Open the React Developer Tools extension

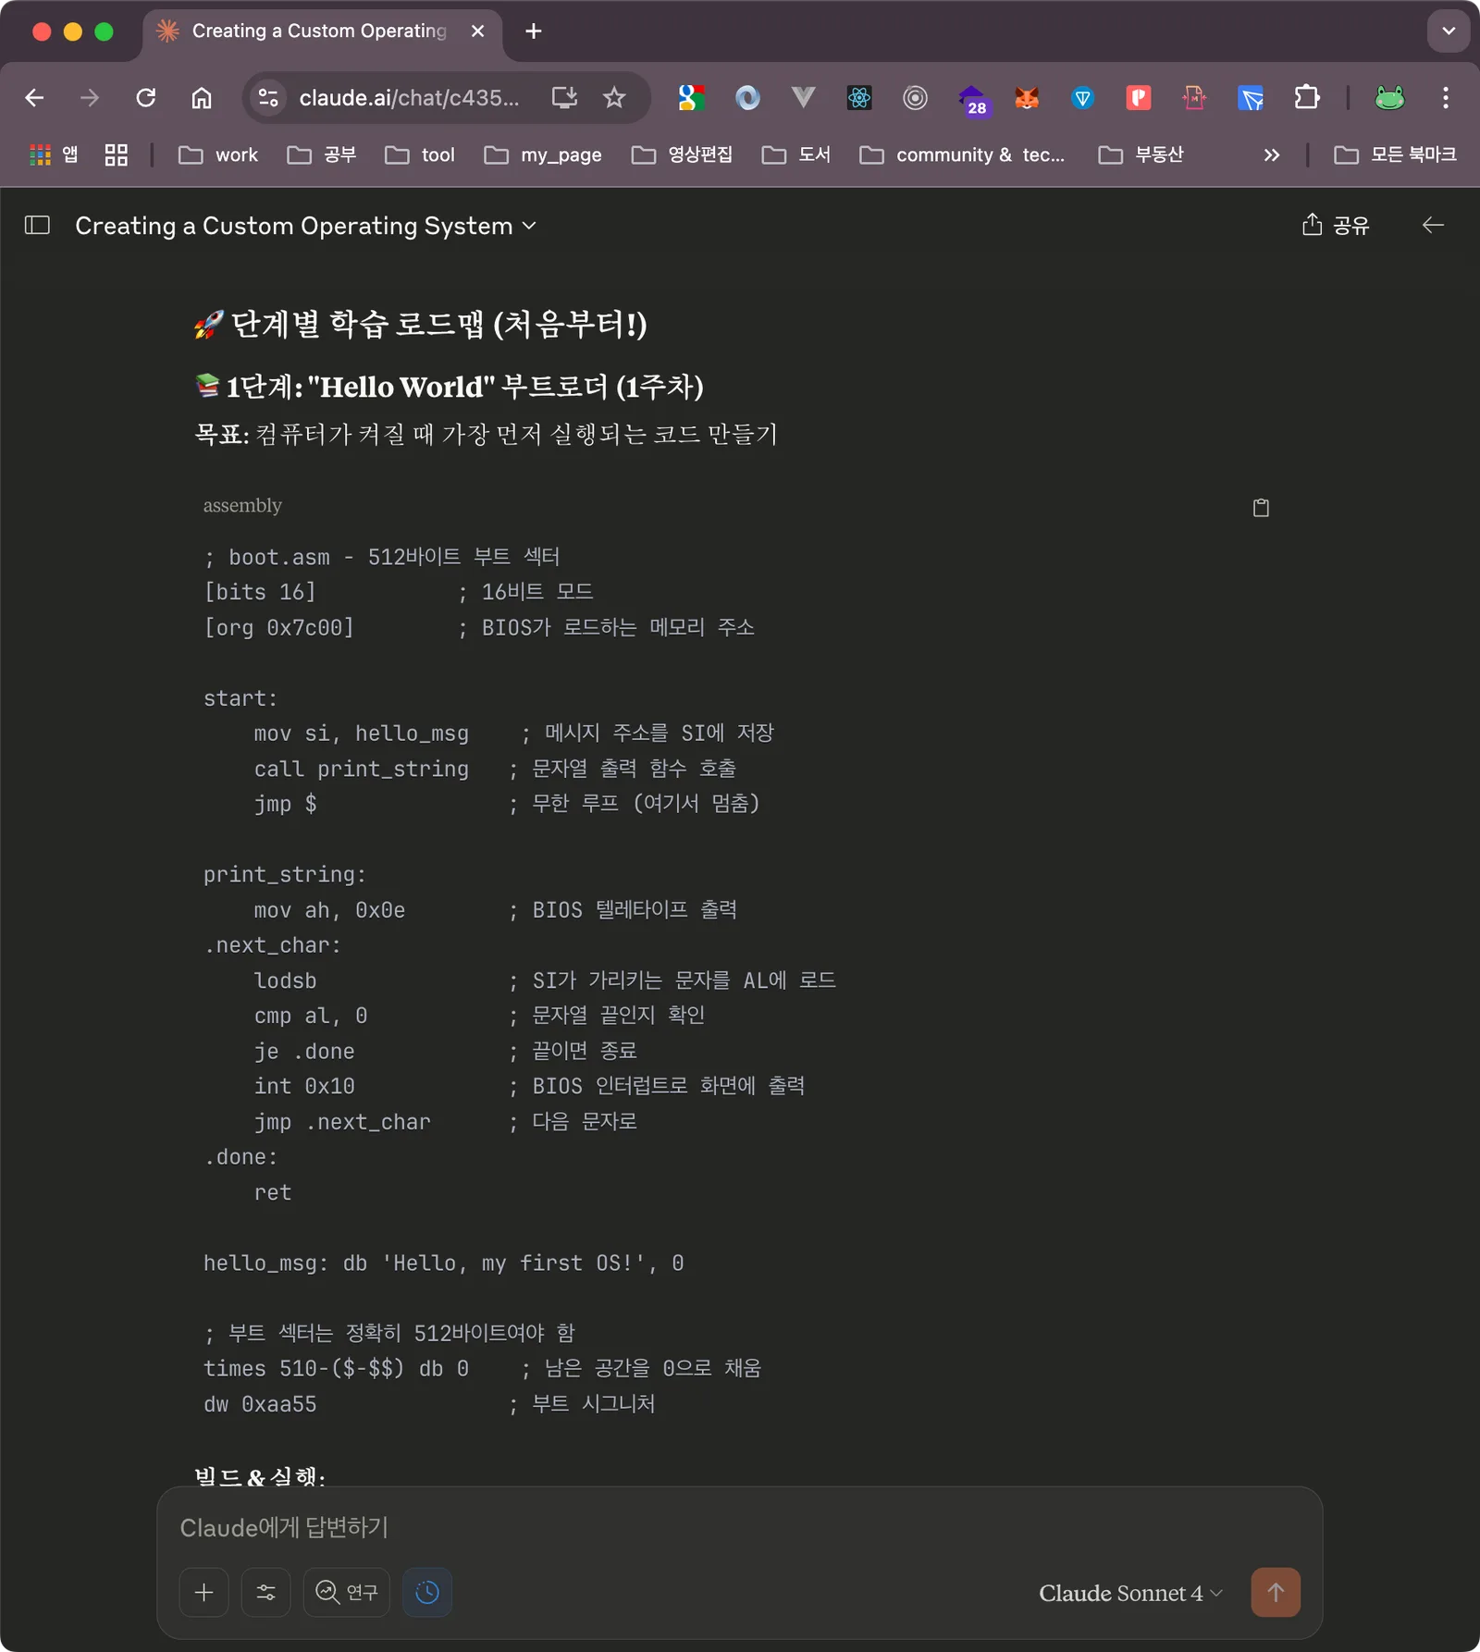(x=859, y=97)
